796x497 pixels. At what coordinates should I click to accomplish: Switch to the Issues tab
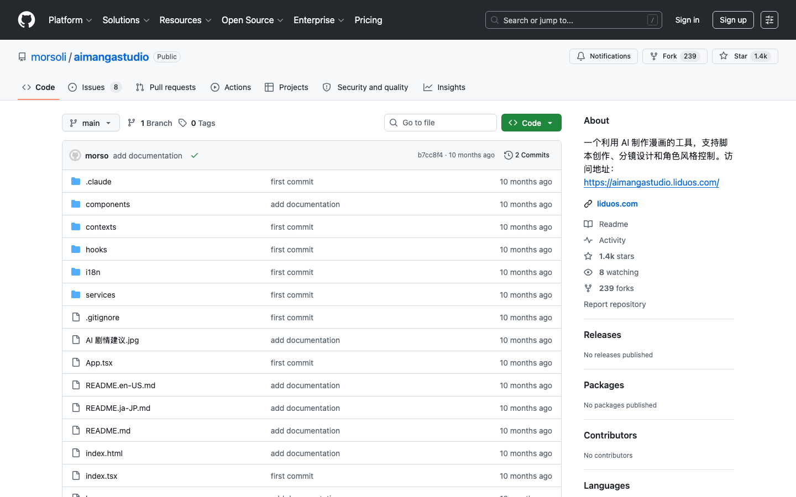click(x=95, y=87)
